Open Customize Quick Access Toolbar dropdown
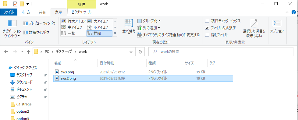Viewport: 298px width, 120px height. tap(27, 4)
